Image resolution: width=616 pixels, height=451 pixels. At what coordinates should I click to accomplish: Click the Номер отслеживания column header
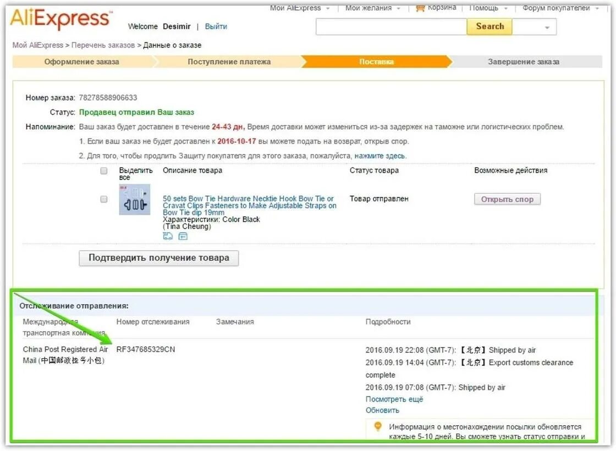(x=153, y=322)
